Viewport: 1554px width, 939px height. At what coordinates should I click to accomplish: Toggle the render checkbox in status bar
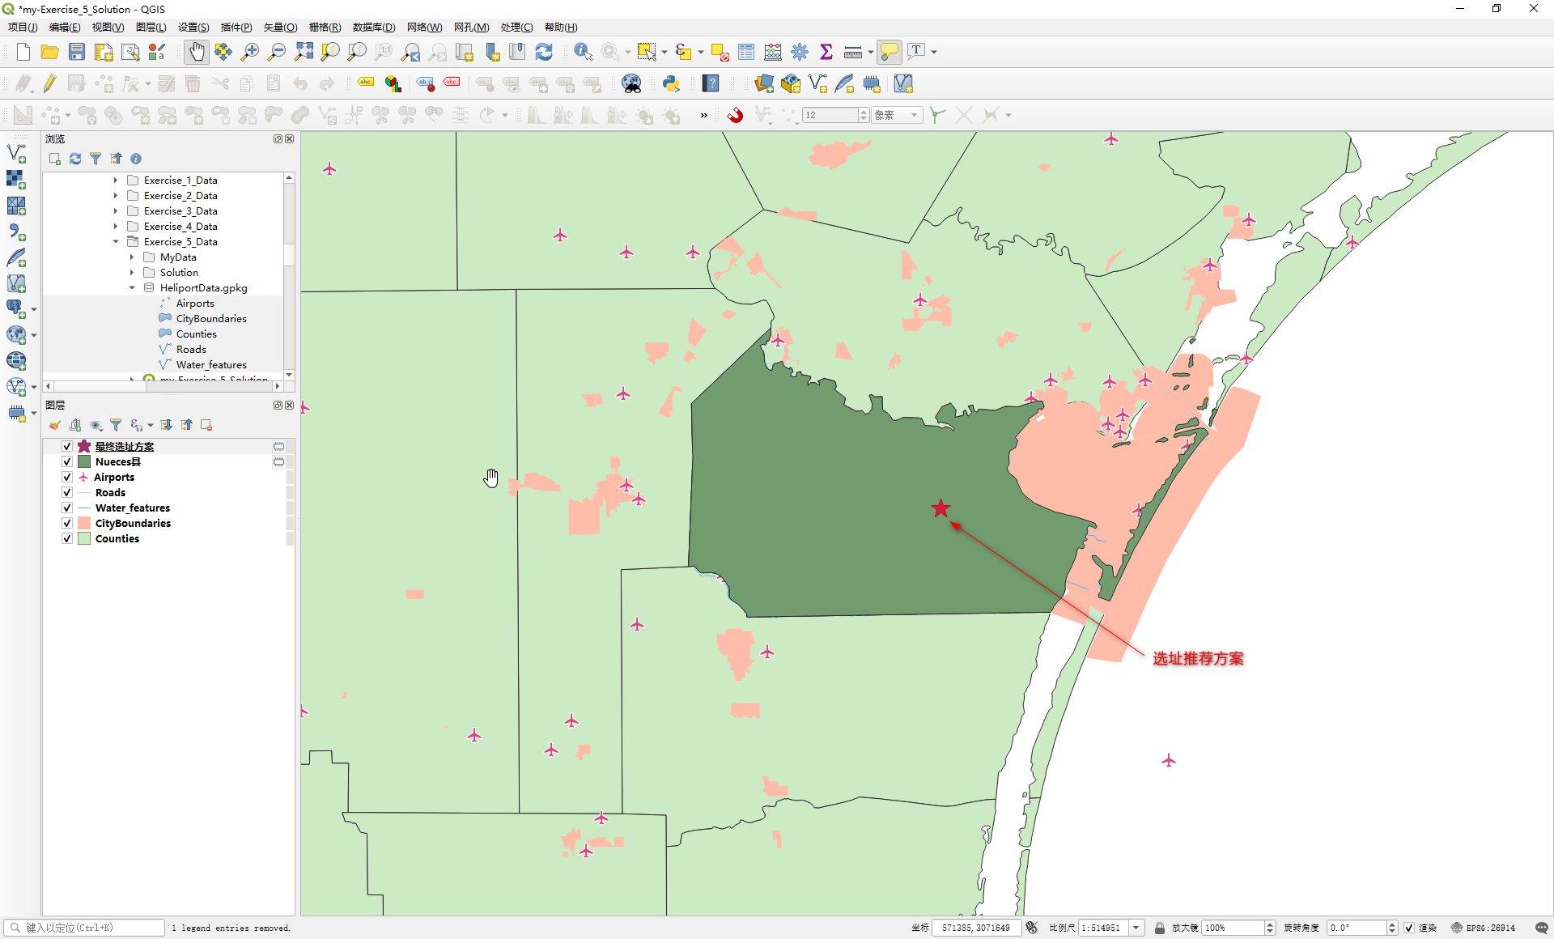(x=1409, y=928)
